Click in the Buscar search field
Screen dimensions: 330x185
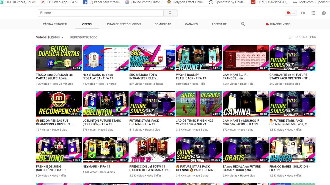click(100, 13)
